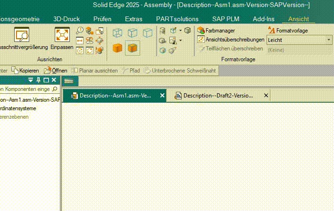Viewport: 334px width, 211px height.
Task: Toggle the perspective cube icon
Action: point(173,50)
